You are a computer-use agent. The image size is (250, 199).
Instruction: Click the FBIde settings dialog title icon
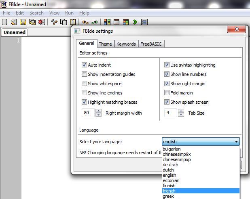click(x=77, y=31)
